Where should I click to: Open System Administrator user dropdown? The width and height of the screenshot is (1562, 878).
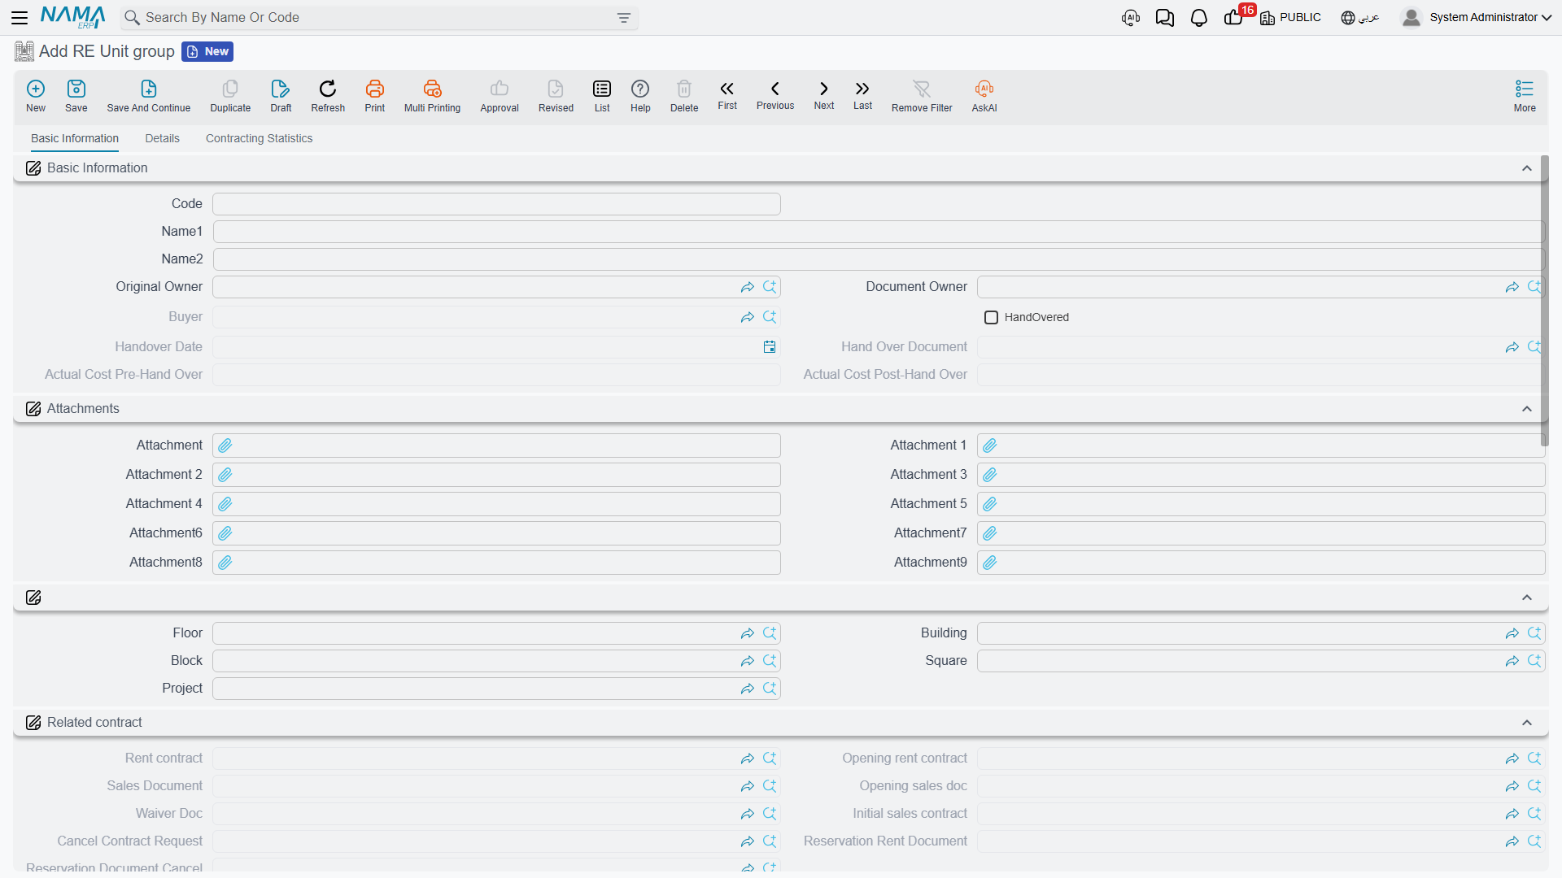coord(1477,17)
